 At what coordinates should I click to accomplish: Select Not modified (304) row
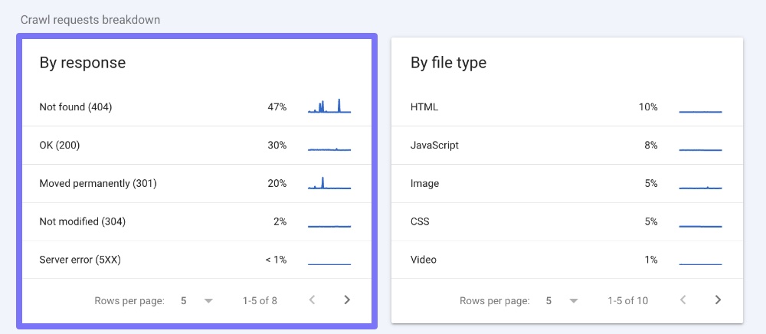click(x=196, y=221)
